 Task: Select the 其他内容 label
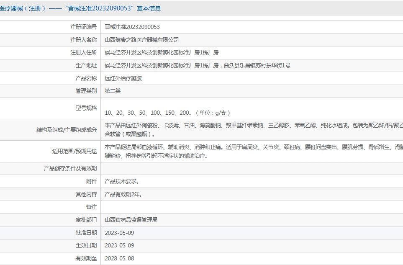coord(86,194)
